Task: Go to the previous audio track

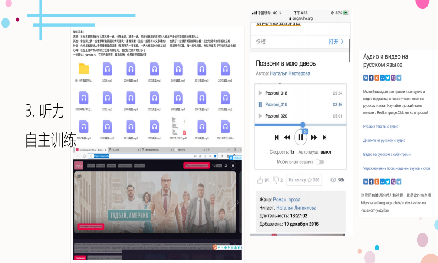Action: (x=277, y=138)
